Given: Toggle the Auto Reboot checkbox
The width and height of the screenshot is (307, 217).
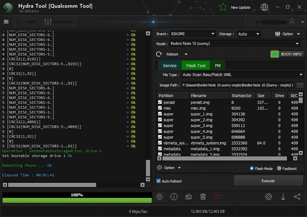Looking at the screenshot, I should (x=159, y=181).
